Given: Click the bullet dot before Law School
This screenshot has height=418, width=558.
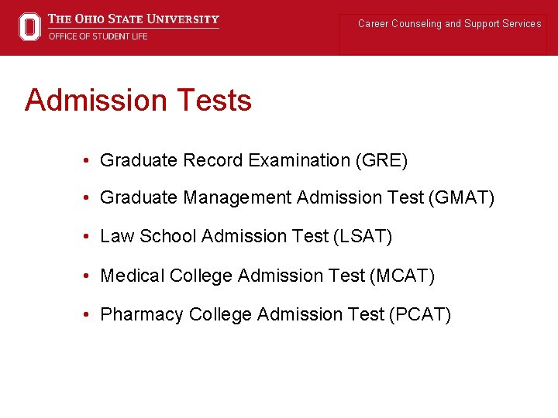Looking at the screenshot, I should tap(90, 237).
